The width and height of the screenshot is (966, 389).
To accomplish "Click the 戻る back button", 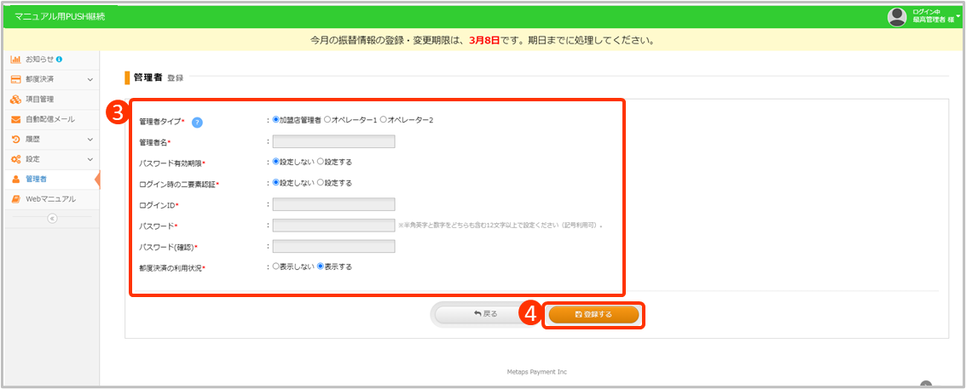I will 485,314.
